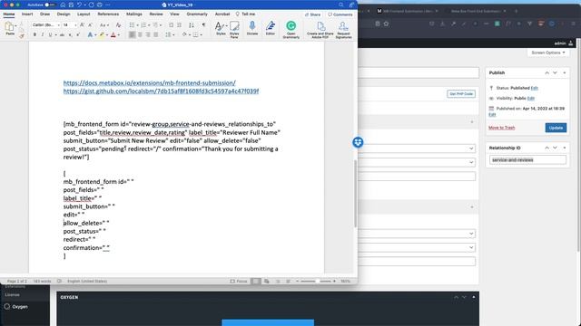Toggle bold formatting in Word ribbon
Viewport: 581px width, 326px height.
[x=34, y=34]
